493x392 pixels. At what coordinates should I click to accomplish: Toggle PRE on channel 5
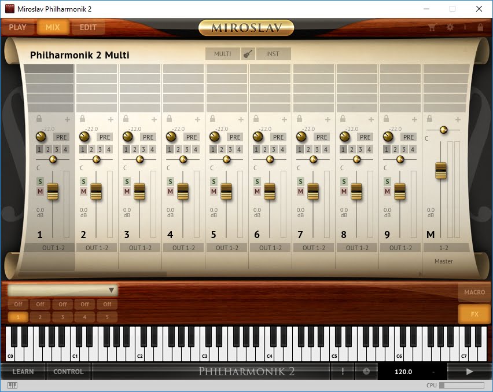pyautogui.click(x=235, y=137)
